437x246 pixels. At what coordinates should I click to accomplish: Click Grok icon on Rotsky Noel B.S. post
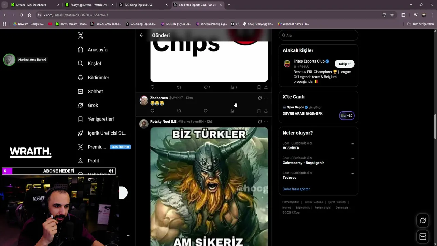click(x=260, y=122)
